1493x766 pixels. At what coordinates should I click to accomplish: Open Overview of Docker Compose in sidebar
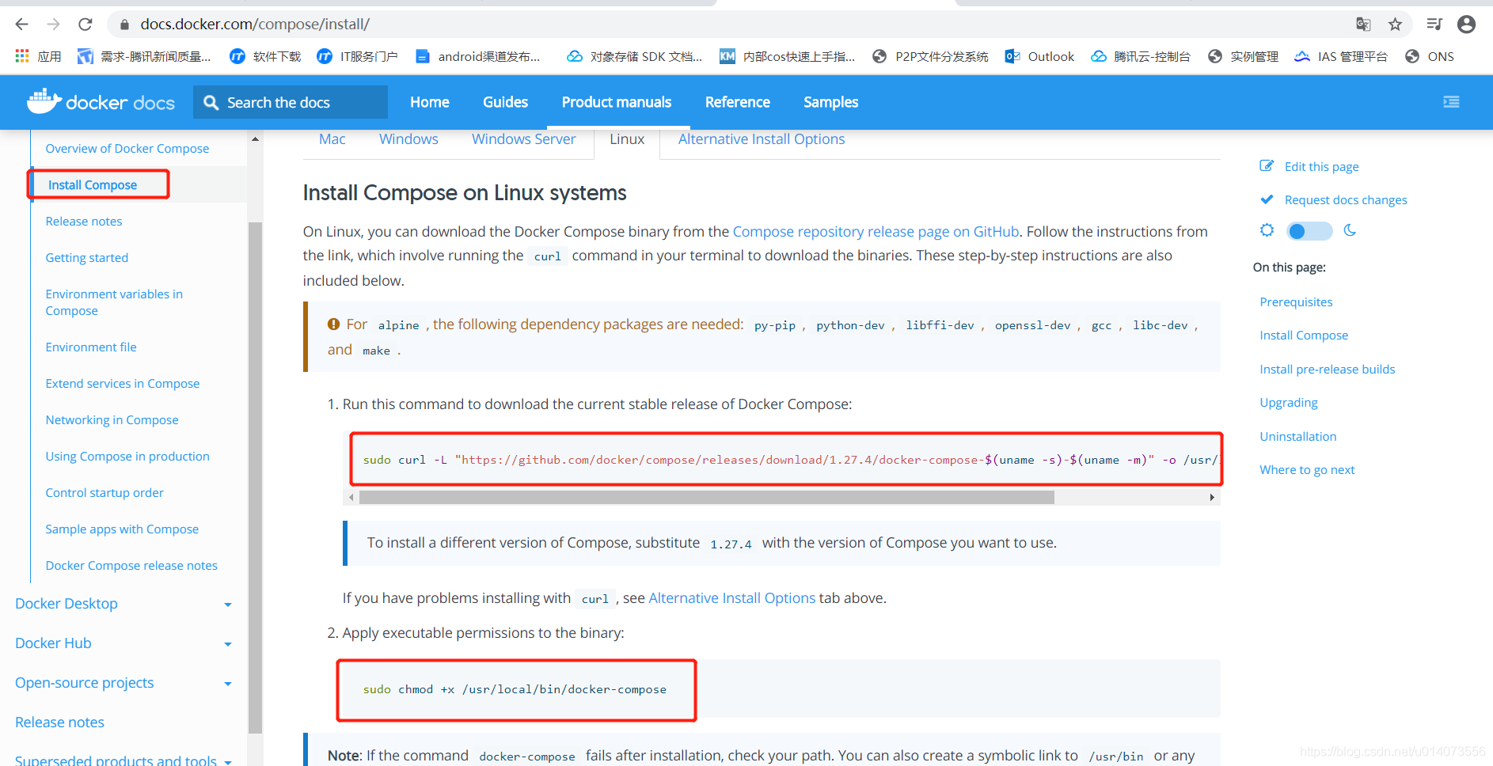coord(127,149)
